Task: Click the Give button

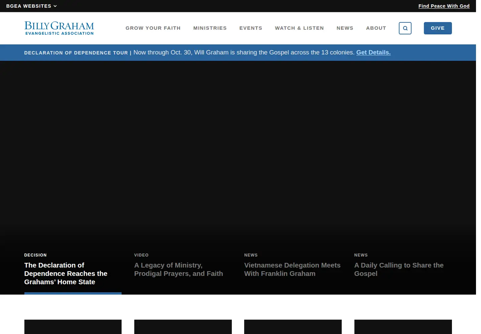Action: pyautogui.click(x=438, y=28)
